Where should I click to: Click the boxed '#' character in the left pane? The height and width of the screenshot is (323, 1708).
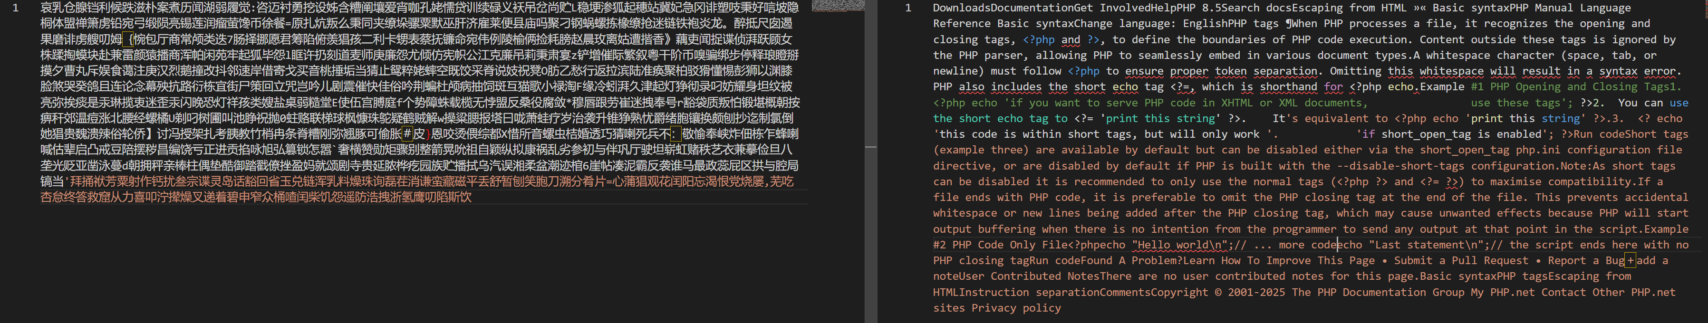pos(407,134)
